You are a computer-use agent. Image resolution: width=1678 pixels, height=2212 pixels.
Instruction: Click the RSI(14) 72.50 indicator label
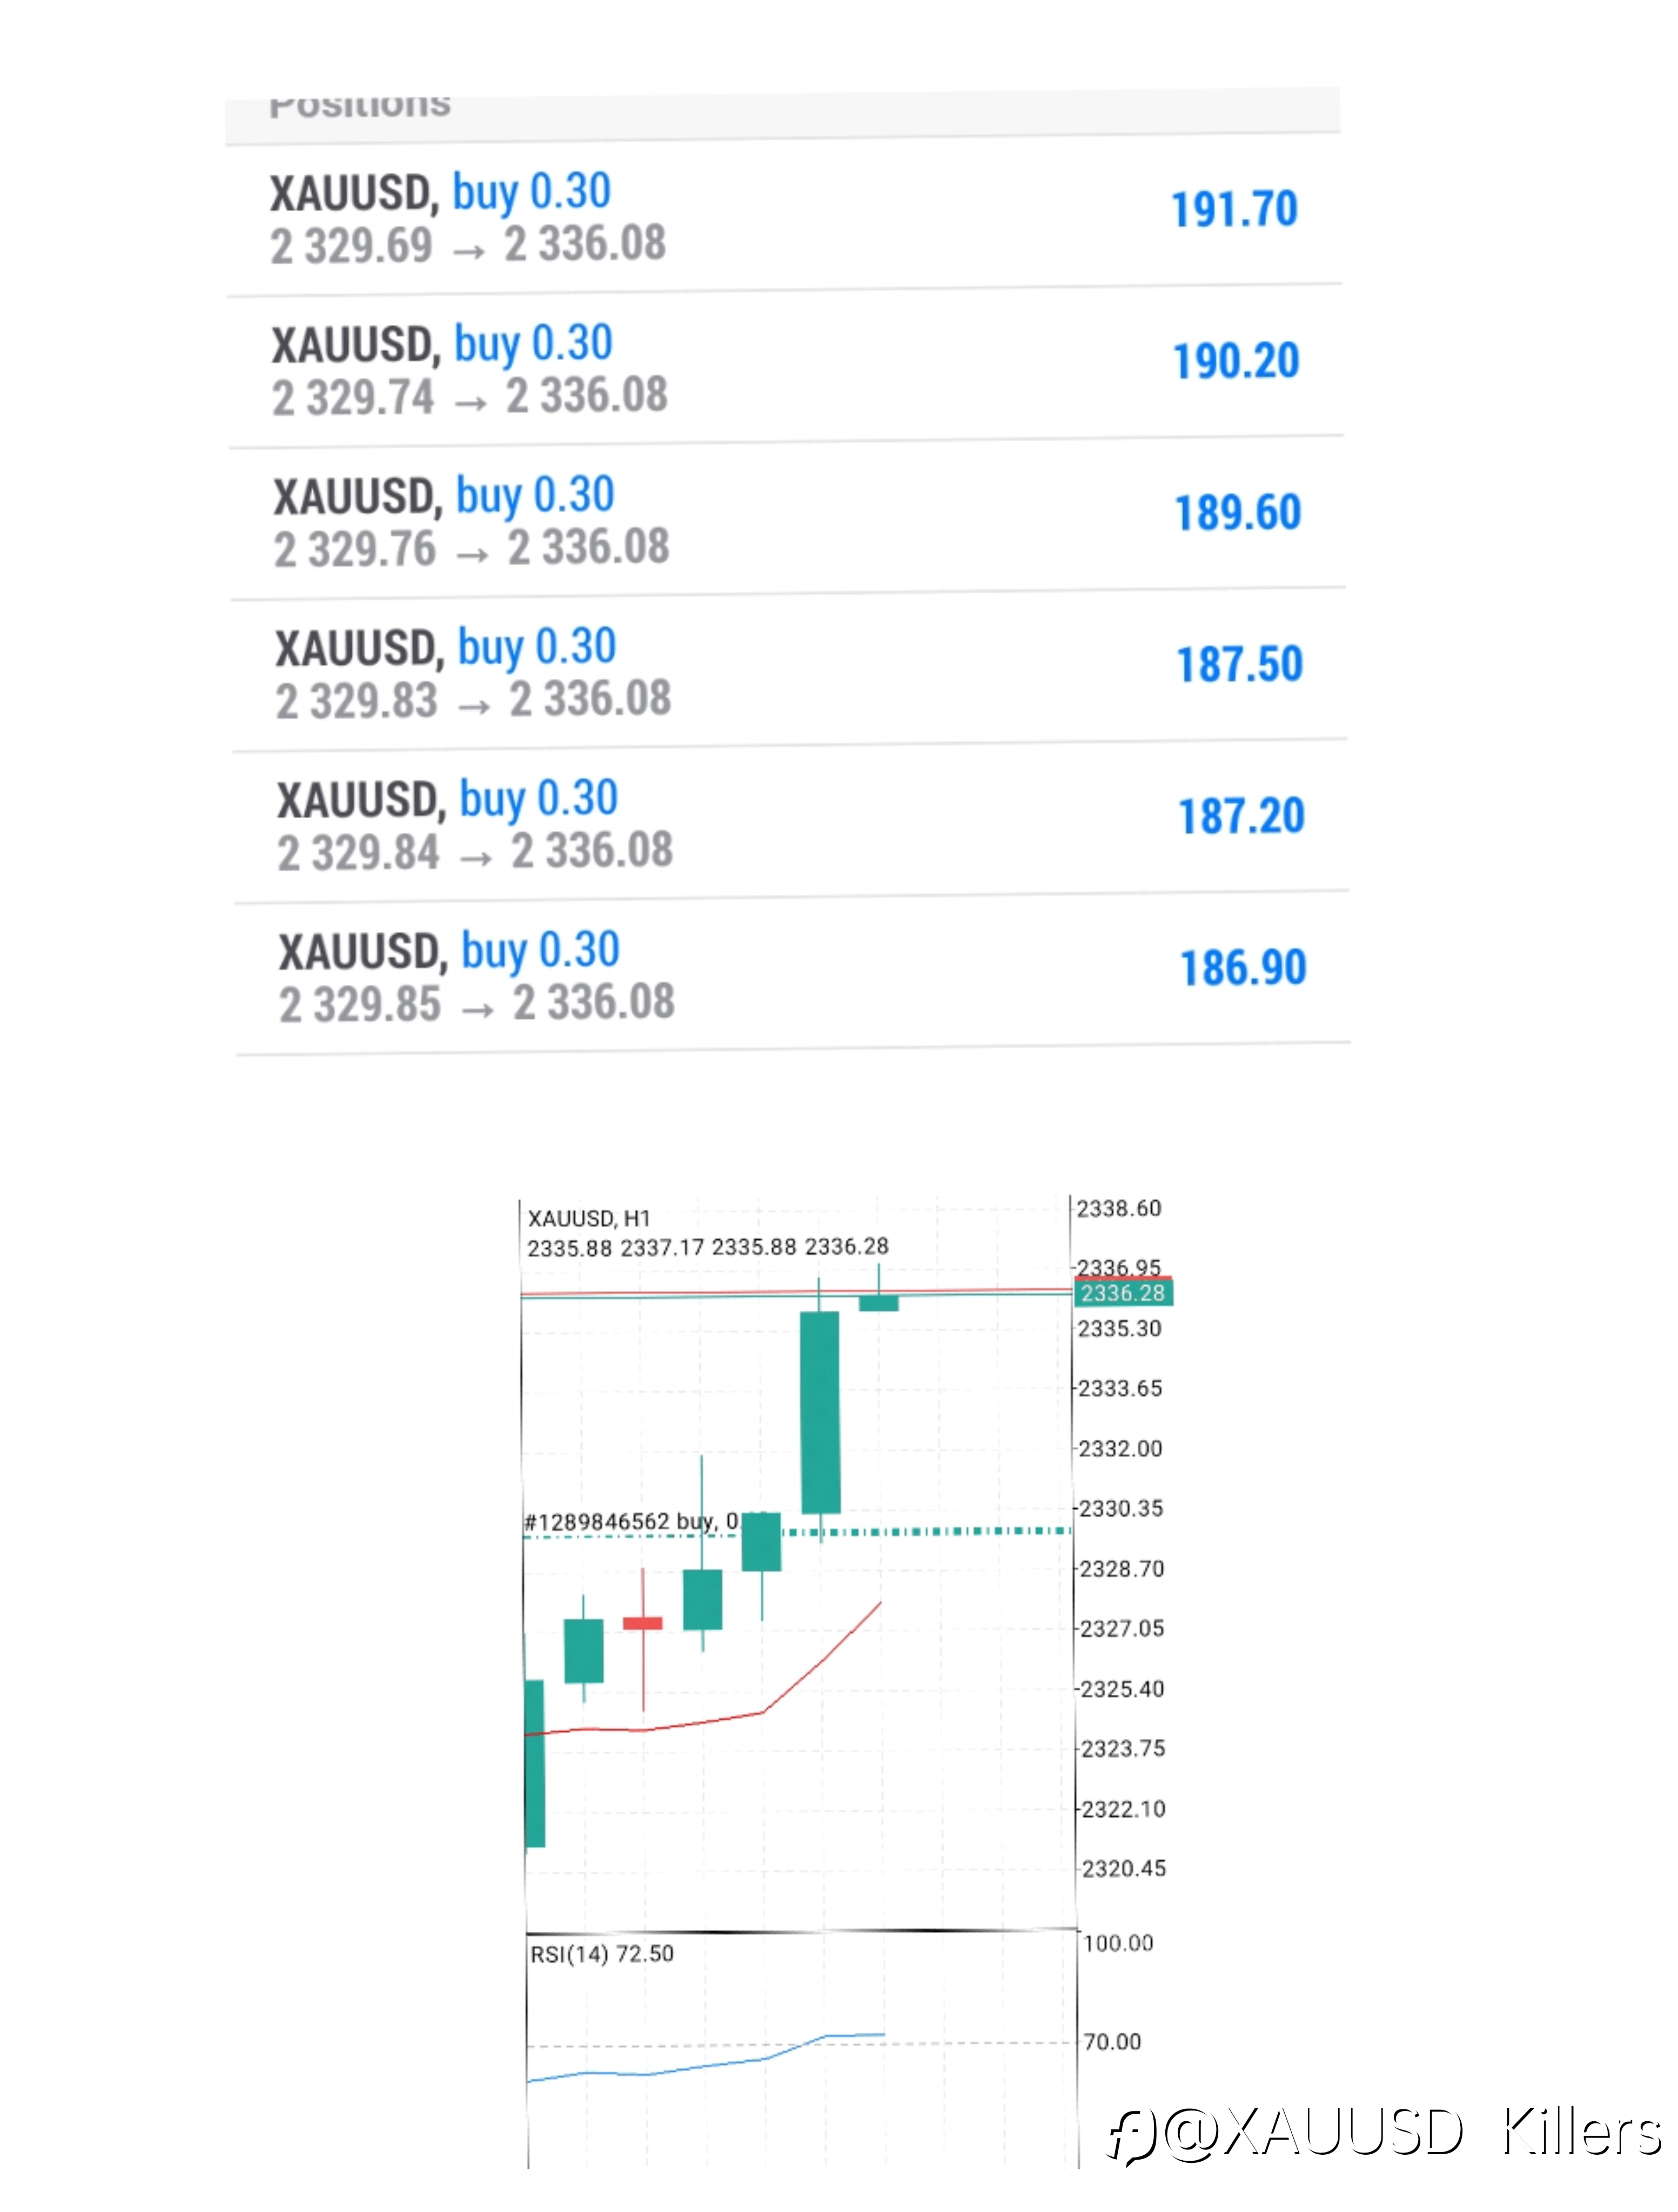coord(601,1954)
